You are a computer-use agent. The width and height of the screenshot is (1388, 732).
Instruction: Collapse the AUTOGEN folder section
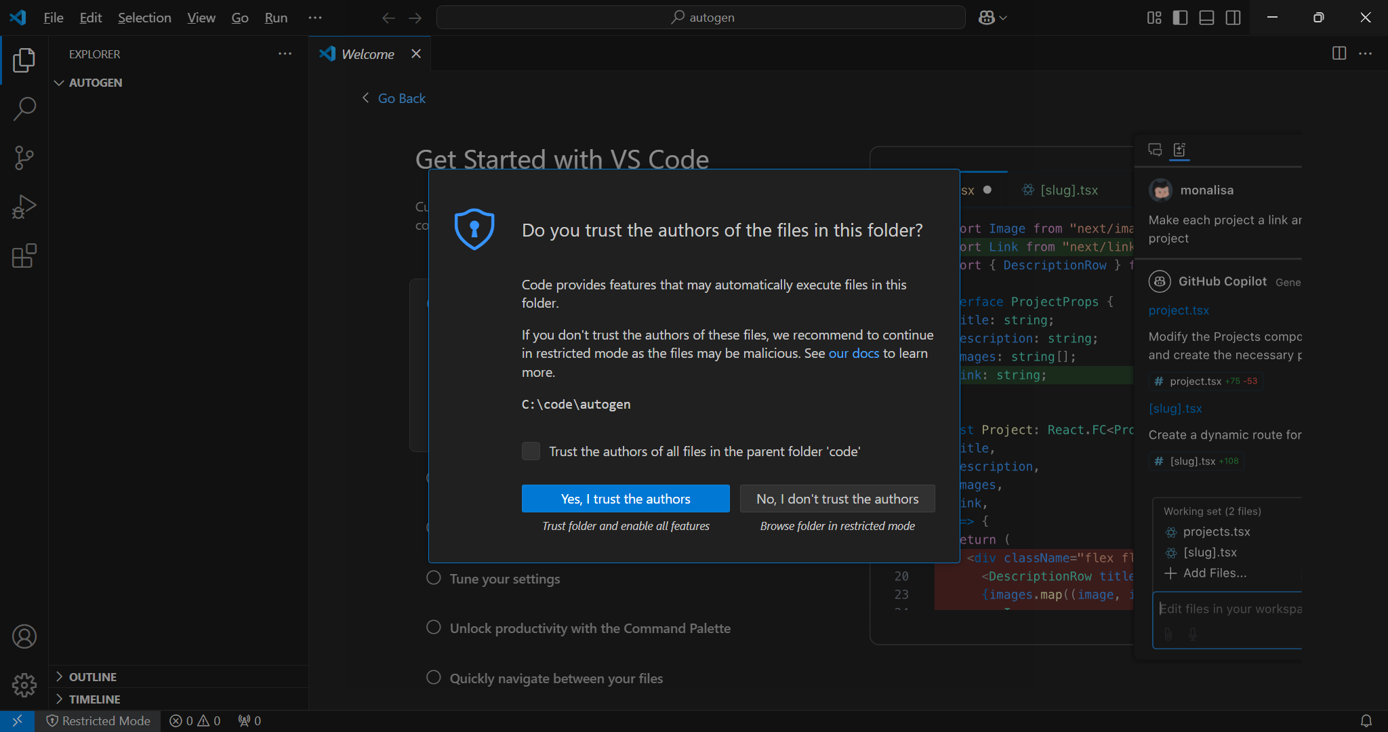click(x=96, y=83)
